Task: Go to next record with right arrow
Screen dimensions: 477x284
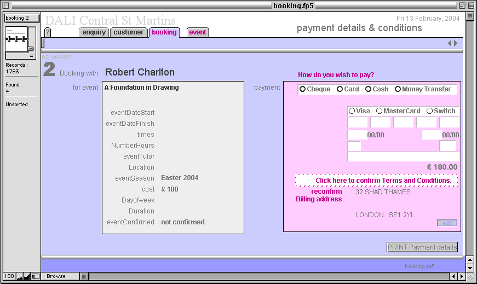Action: point(456,43)
